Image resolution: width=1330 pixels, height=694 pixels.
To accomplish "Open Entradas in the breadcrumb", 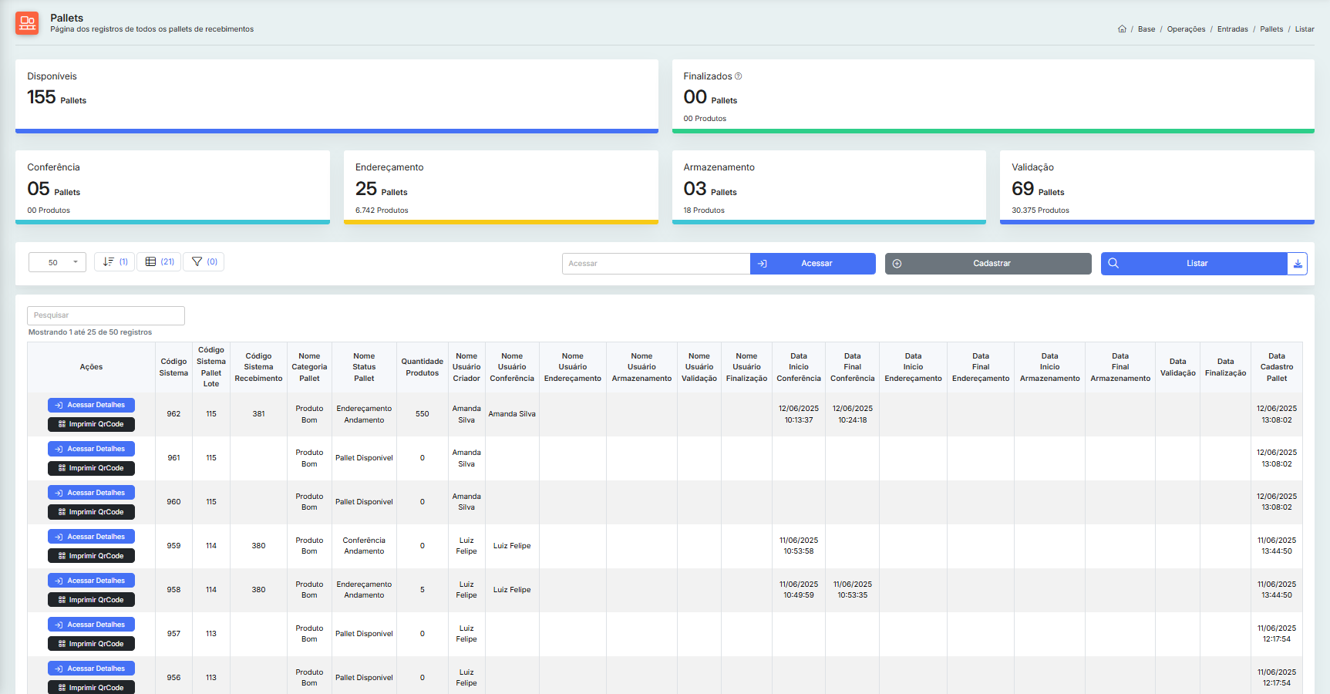I will click(1232, 29).
